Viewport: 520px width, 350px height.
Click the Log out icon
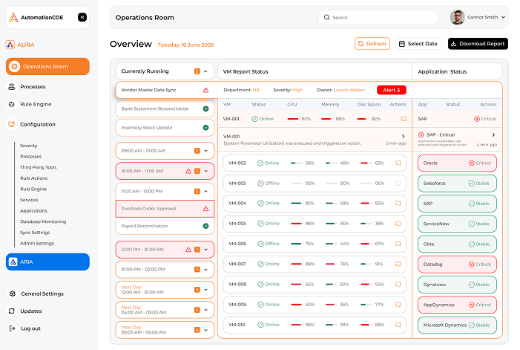coord(13,328)
